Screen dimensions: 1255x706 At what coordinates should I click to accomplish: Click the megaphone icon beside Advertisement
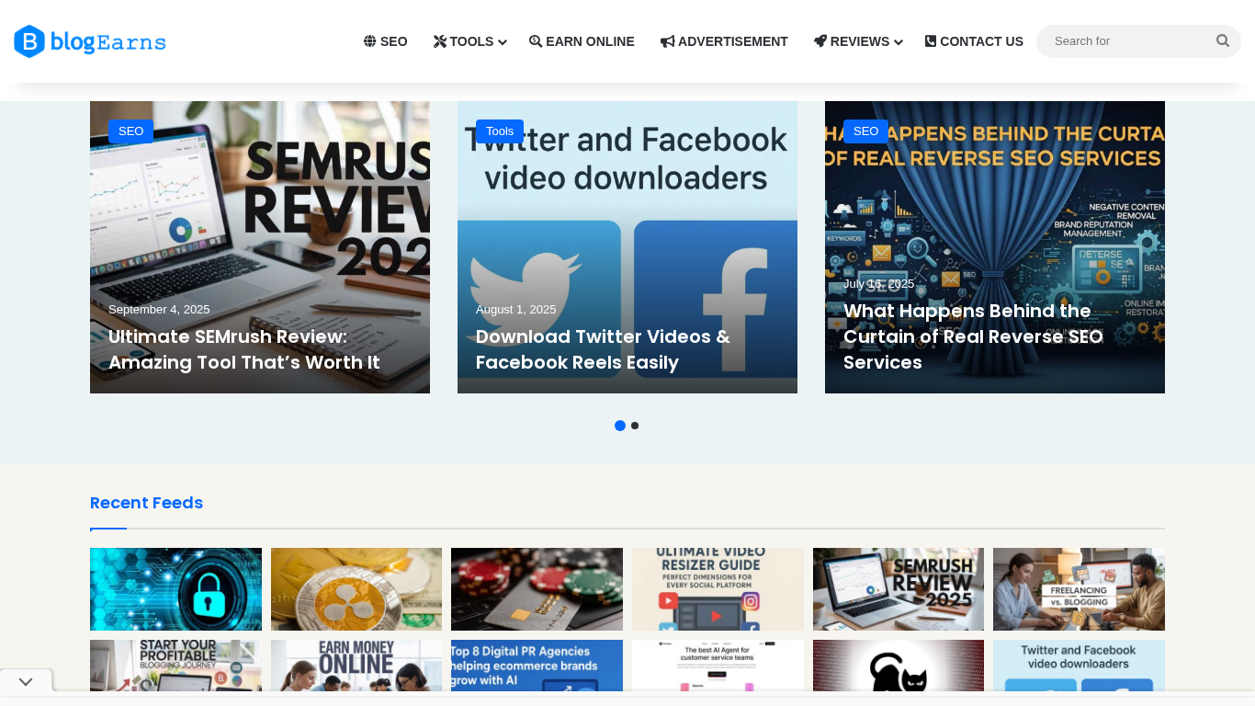click(x=668, y=41)
